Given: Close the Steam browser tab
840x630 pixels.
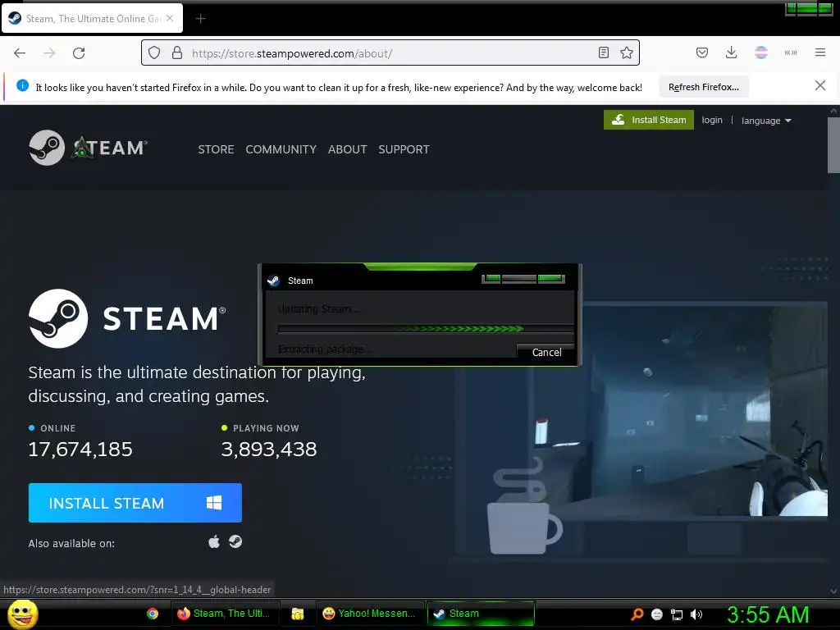Looking at the screenshot, I should tap(170, 18).
